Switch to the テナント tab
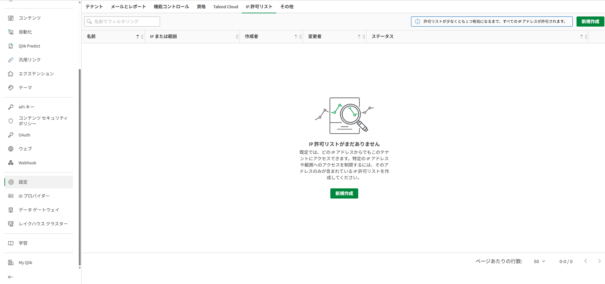This screenshot has height=284, width=605. click(94, 7)
